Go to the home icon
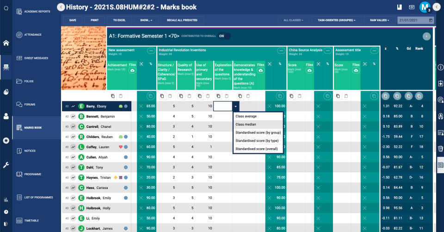The height and width of the screenshot is (232, 444). [6, 43]
